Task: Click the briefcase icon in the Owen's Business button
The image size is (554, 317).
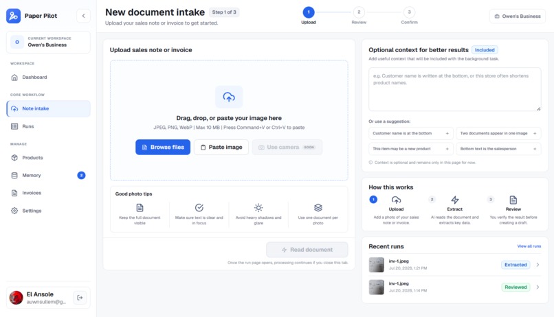Action: [497, 16]
